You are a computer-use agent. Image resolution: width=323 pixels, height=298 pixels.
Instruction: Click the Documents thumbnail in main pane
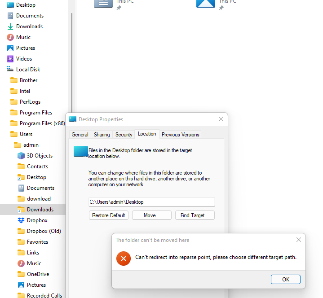point(103,4)
